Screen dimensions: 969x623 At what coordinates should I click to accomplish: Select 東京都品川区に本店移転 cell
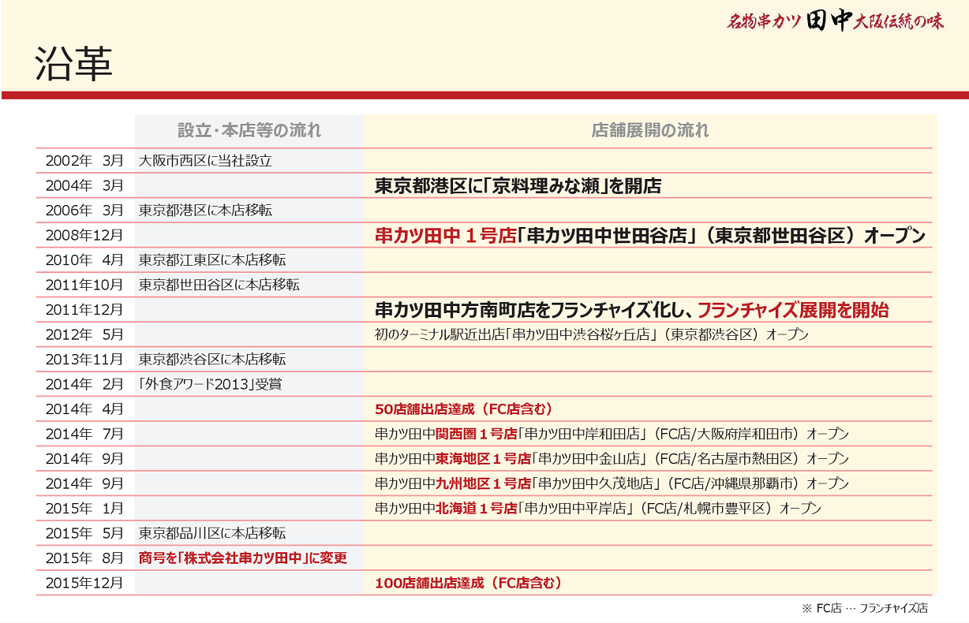(212, 533)
